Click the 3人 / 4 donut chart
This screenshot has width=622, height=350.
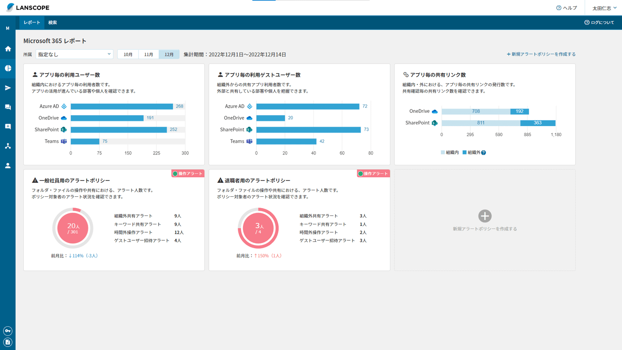click(258, 228)
